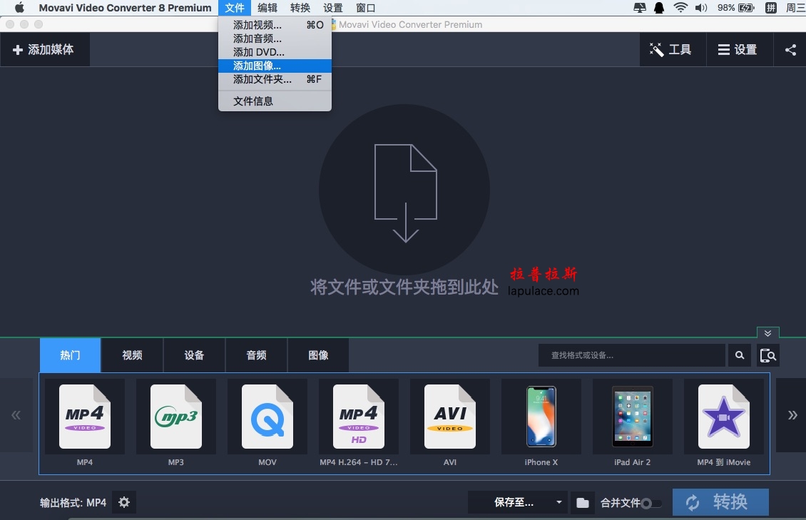
Task: Open the 编辑 menu
Action: [267, 8]
